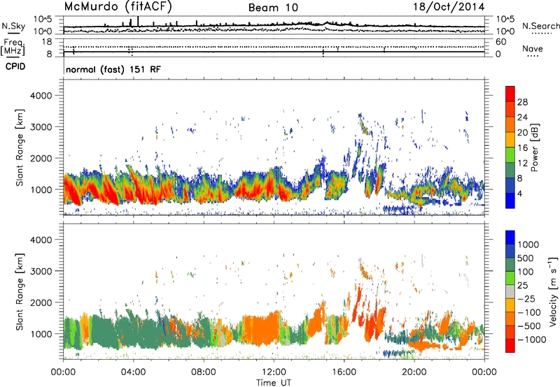Click the 4 label on power colorbar

tap(520, 193)
